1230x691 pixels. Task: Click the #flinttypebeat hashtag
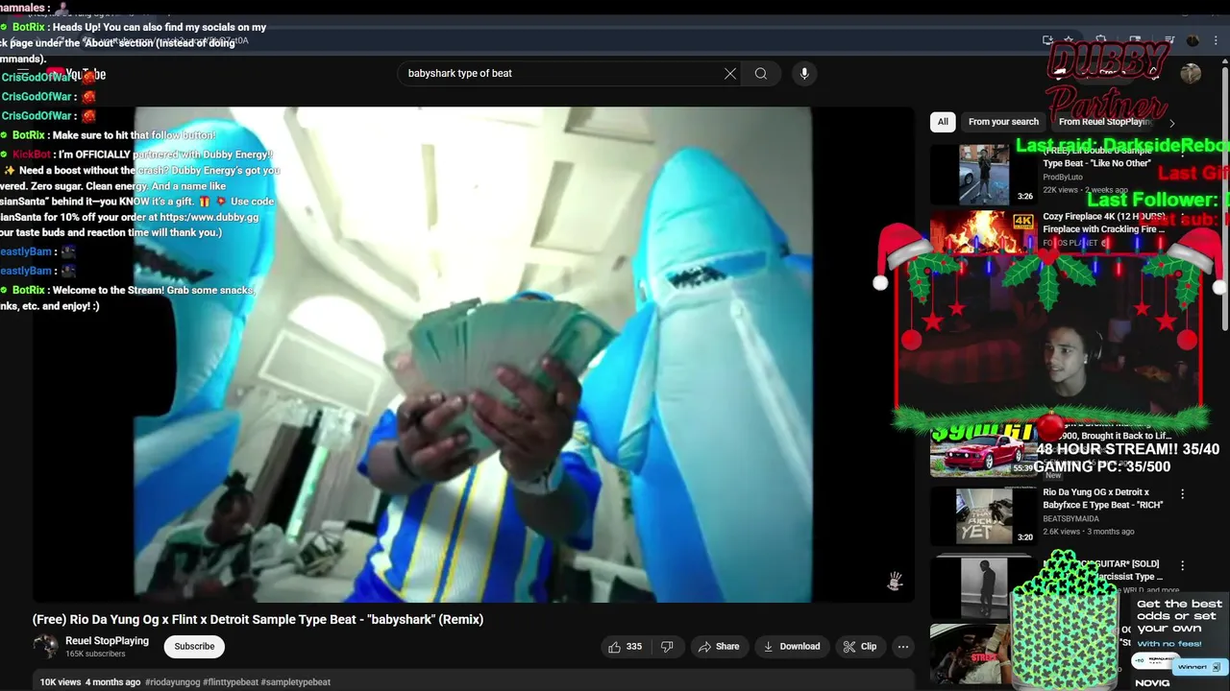coord(231,682)
